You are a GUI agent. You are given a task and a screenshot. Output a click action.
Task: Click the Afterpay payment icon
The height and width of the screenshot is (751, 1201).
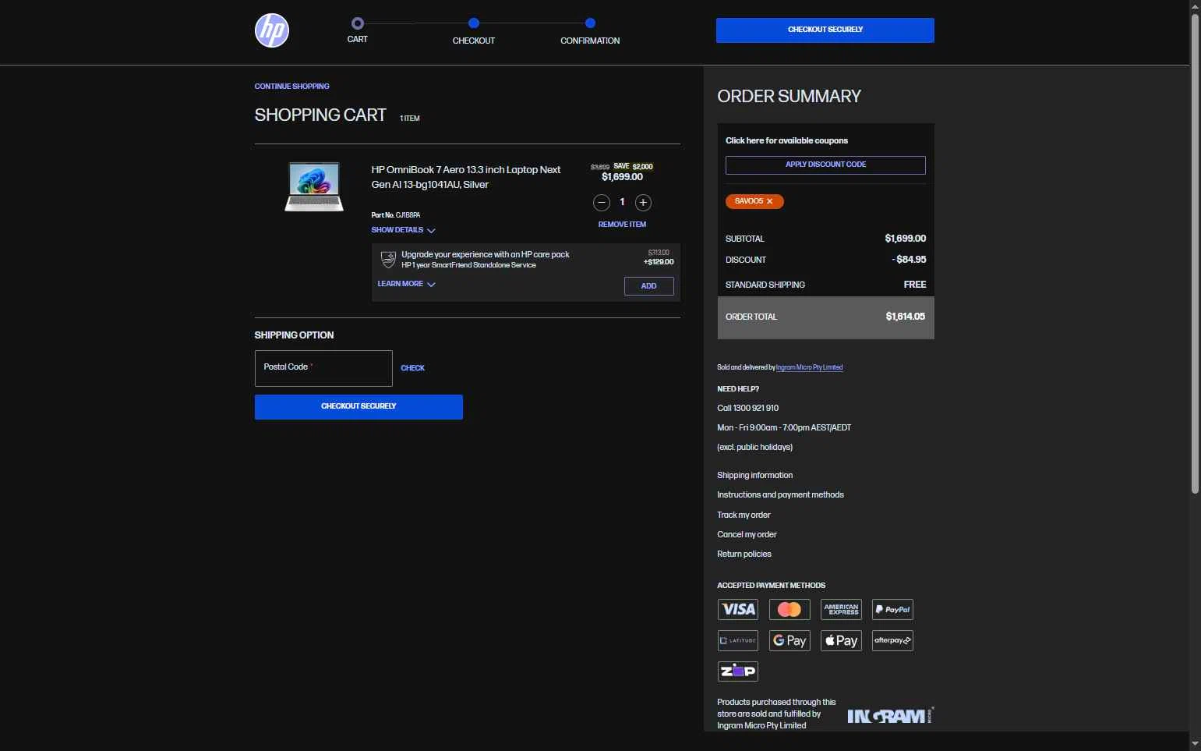tap(892, 640)
